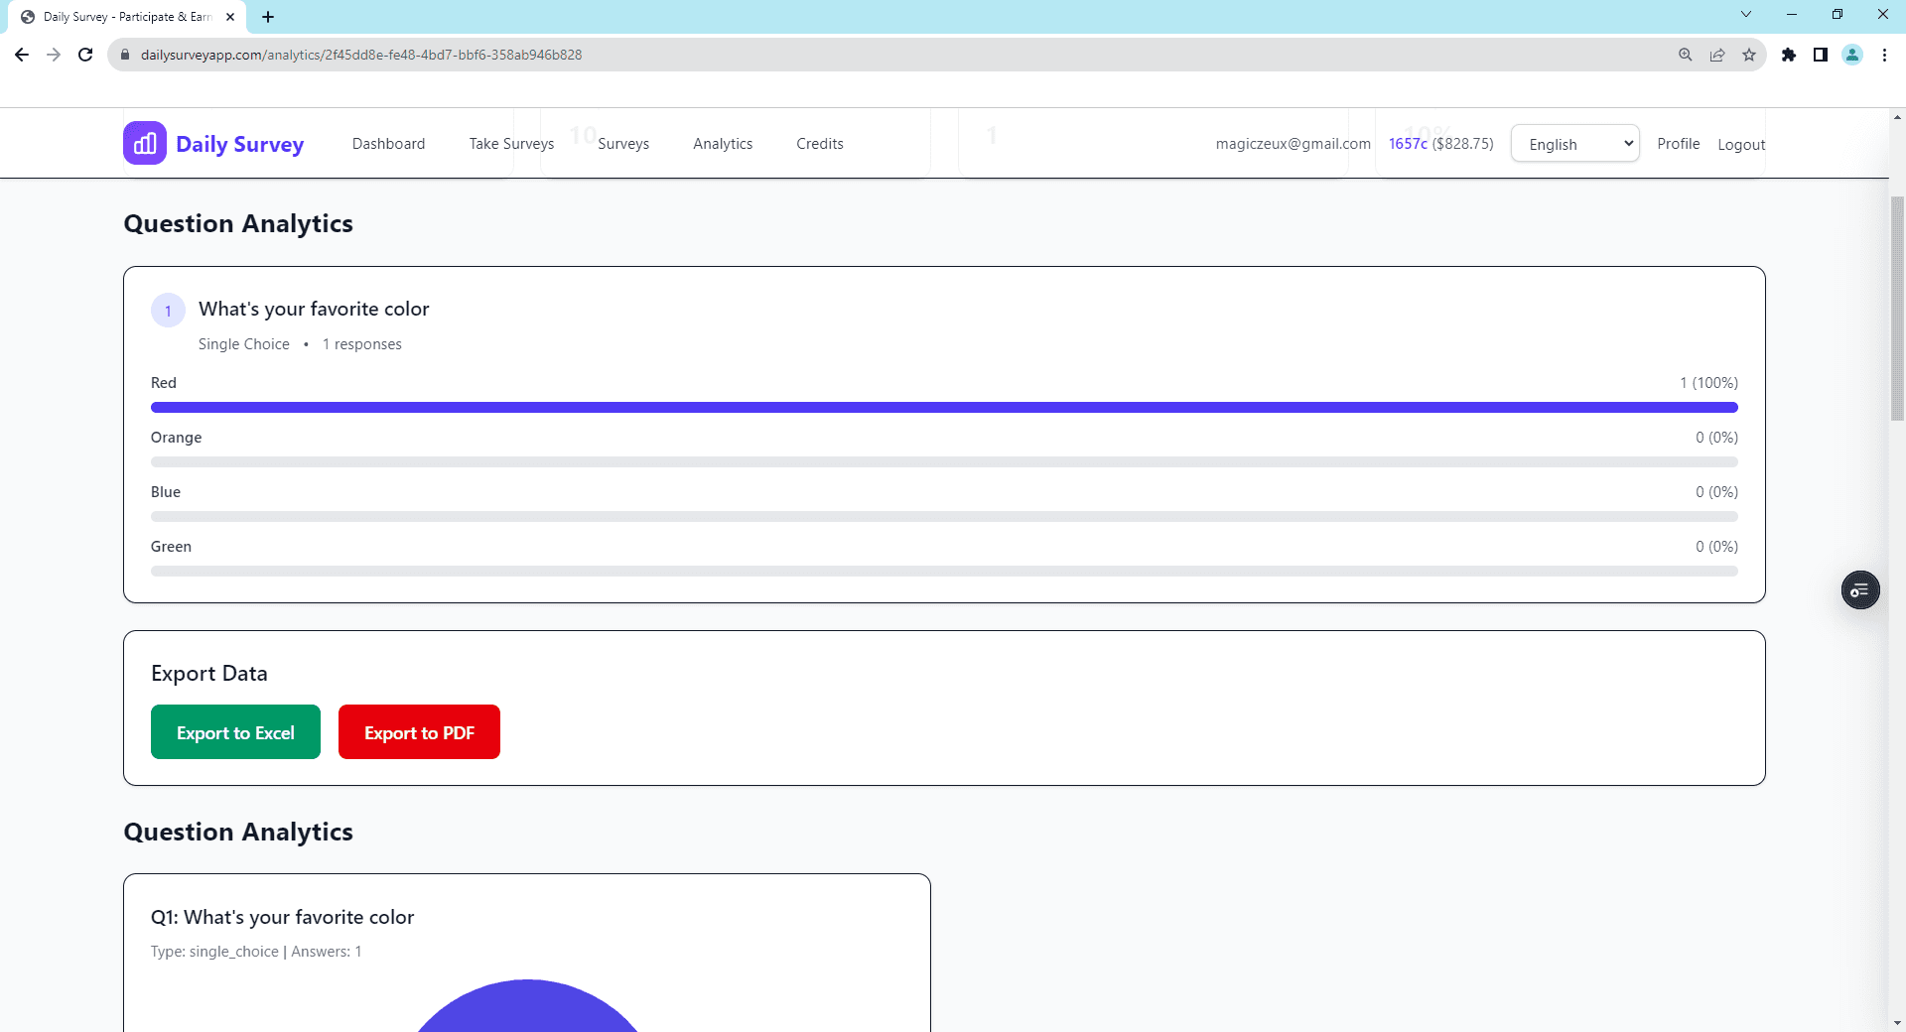
Task: Click the Red response progress bar
Action: click(943, 407)
